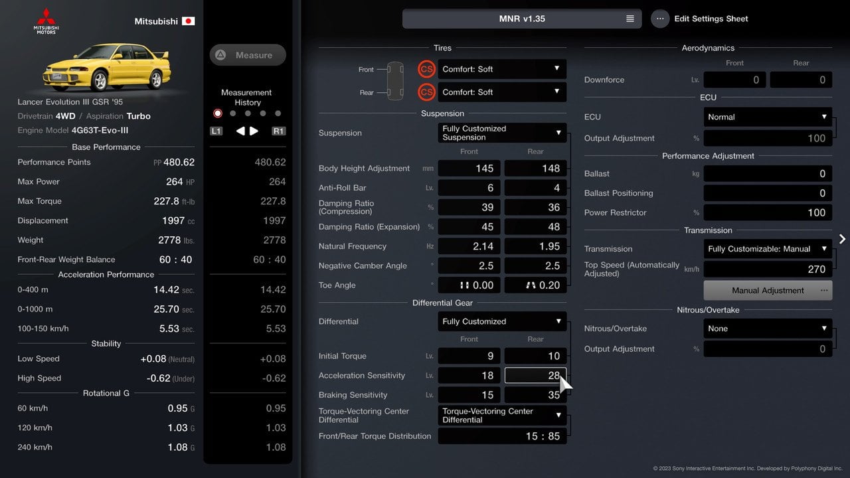Image resolution: width=850 pixels, height=478 pixels.
Task: Edit front Negative Camber Angle 2.5
Action: (x=469, y=266)
